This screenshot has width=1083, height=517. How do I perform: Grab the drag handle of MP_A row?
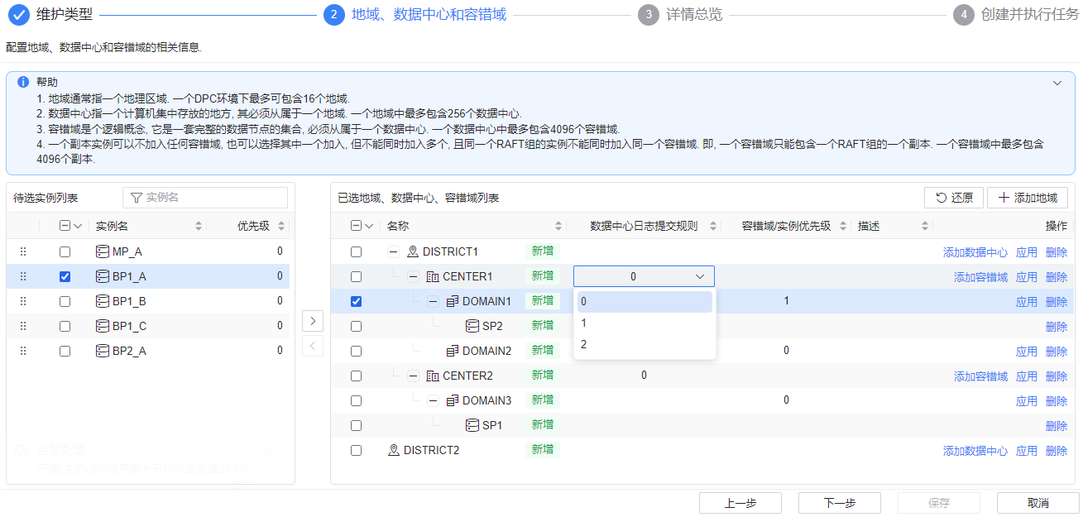tap(23, 251)
